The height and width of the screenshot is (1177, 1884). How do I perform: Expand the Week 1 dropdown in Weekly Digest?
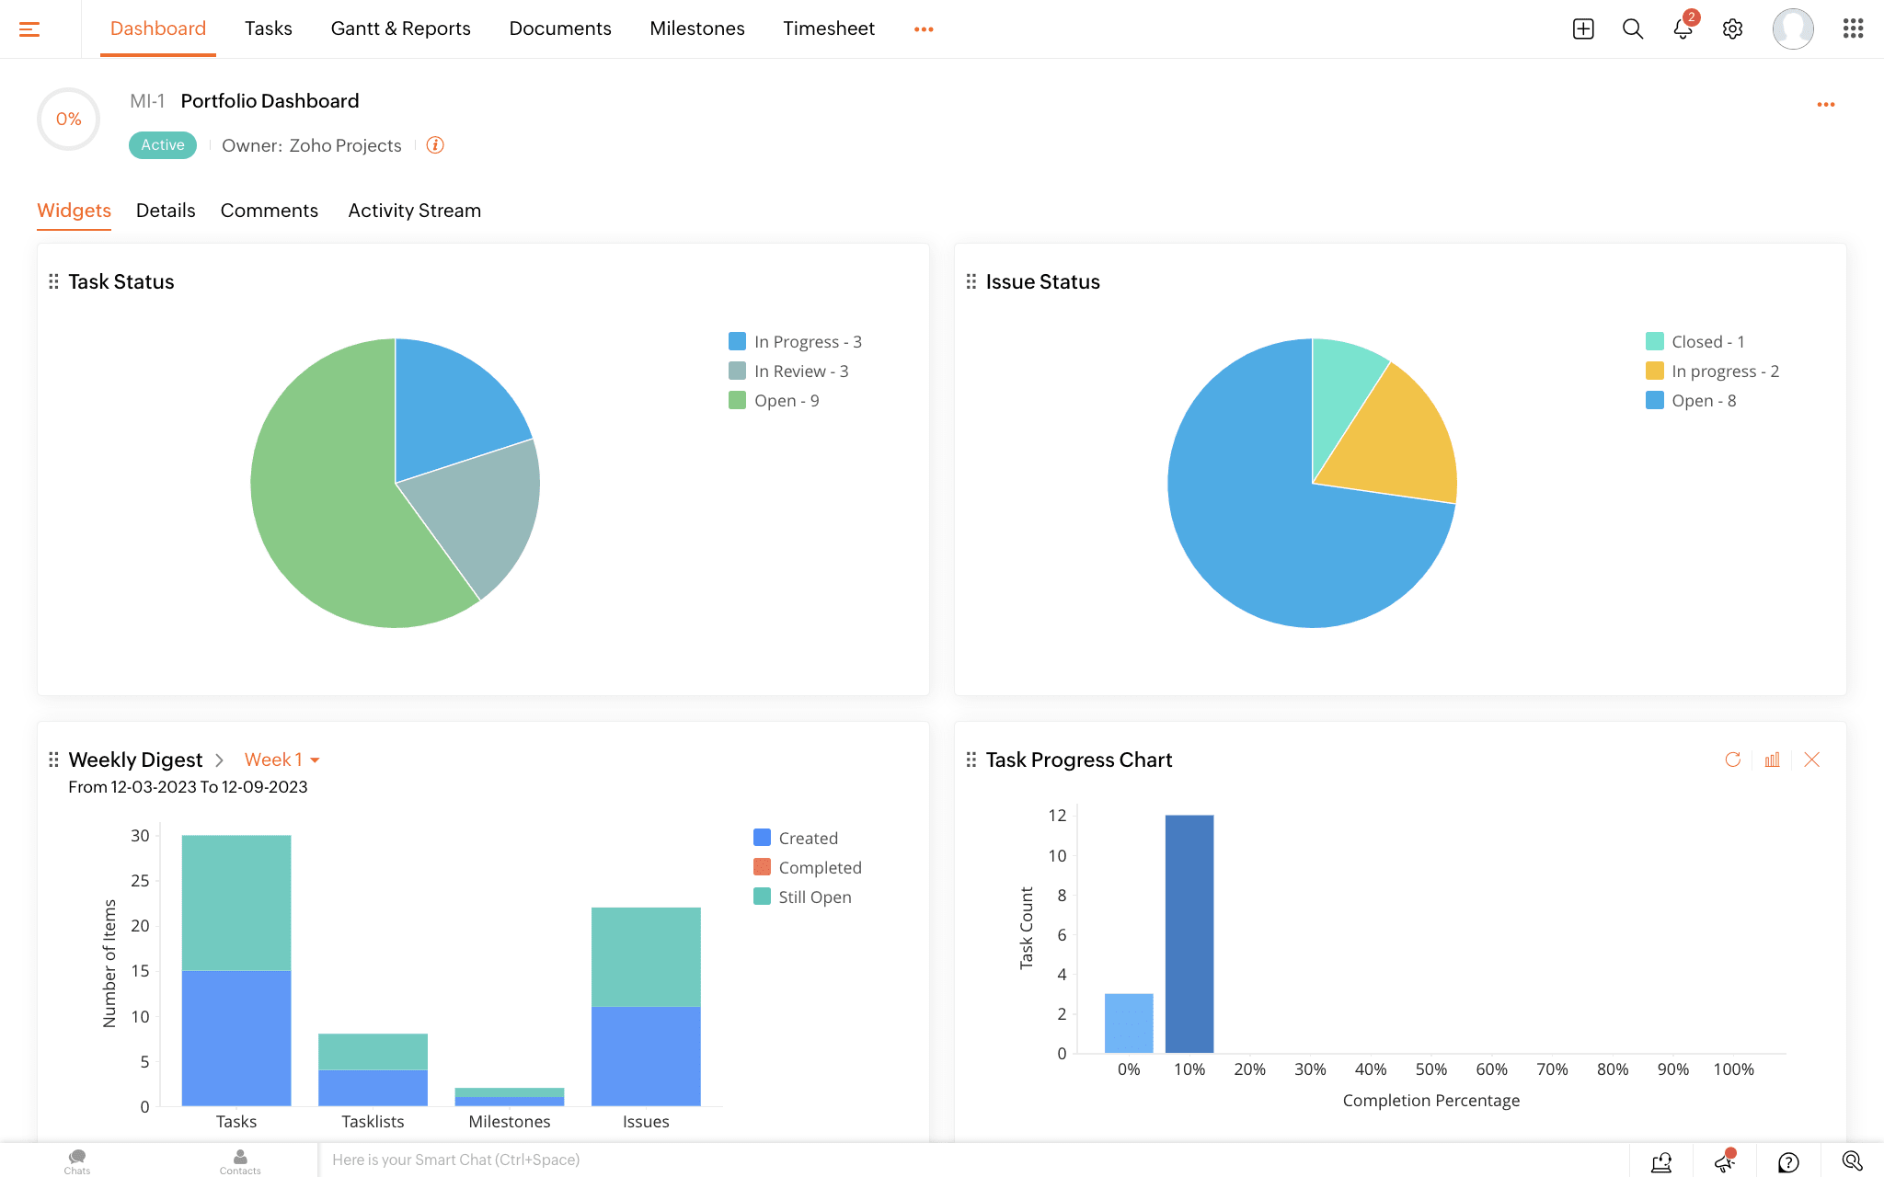281,760
